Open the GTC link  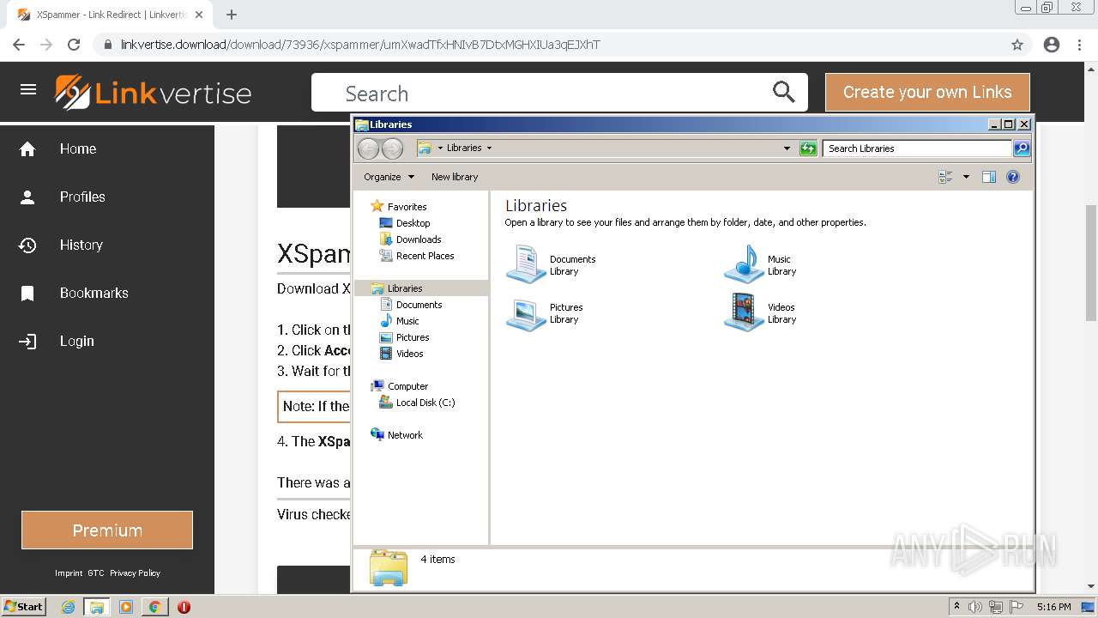(96, 573)
